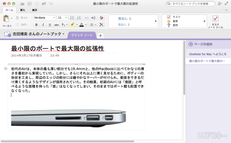The height and width of the screenshot is (143, 231).
Task: Click the delete X icon in ribbon
Action: pyautogui.click(x=101, y=25)
